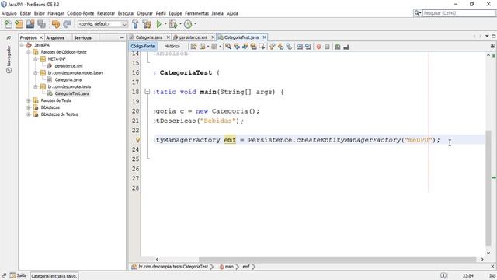The image size is (497, 280).
Task: Click the Comment icon in editor toolbar
Action: 338,47
